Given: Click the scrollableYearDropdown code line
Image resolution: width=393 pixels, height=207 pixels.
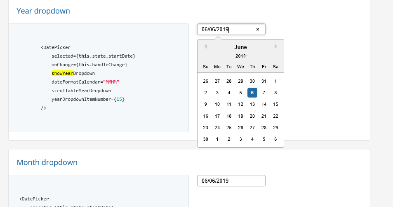Looking at the screenshot, I should pos(81,91).
